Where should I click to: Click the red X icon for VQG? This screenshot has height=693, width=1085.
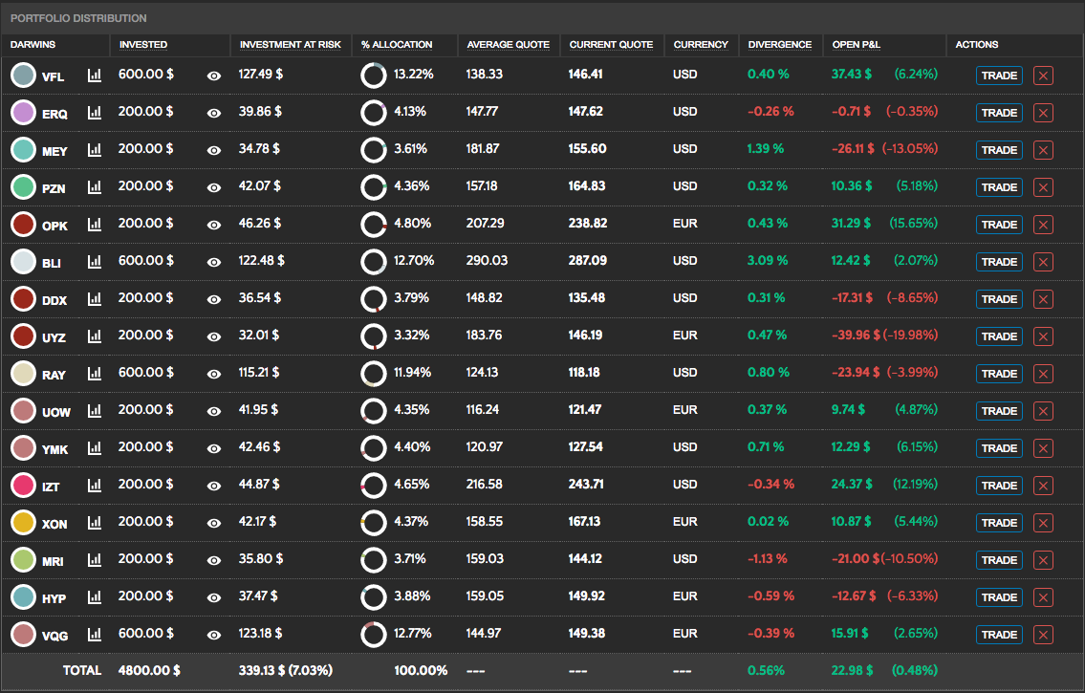(1043, 635)
